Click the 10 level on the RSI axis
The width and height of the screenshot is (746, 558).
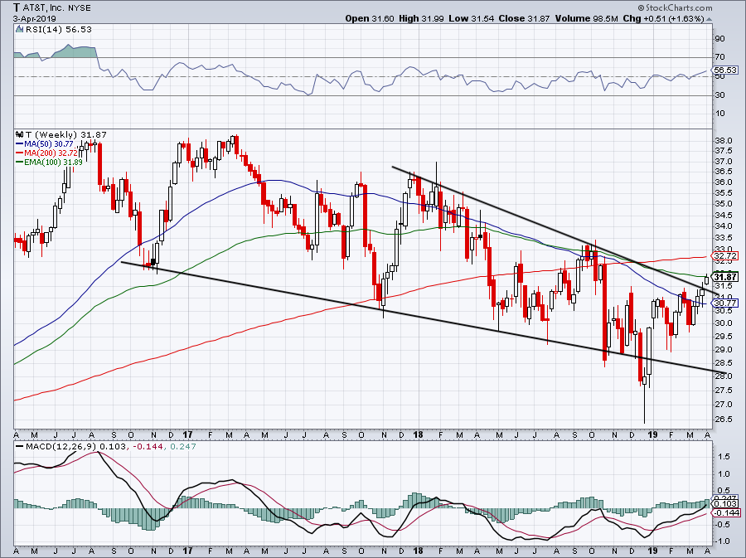tap(719, 114)
